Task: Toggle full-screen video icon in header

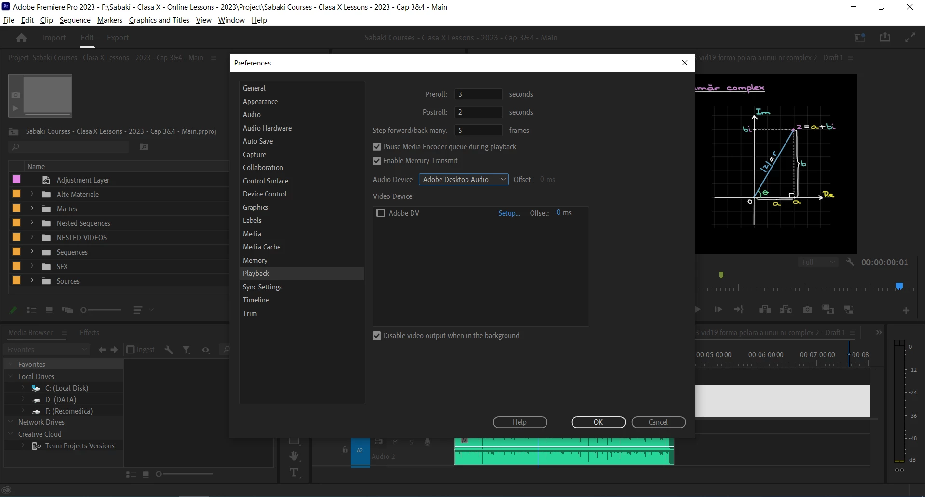Action: [910, 37]
